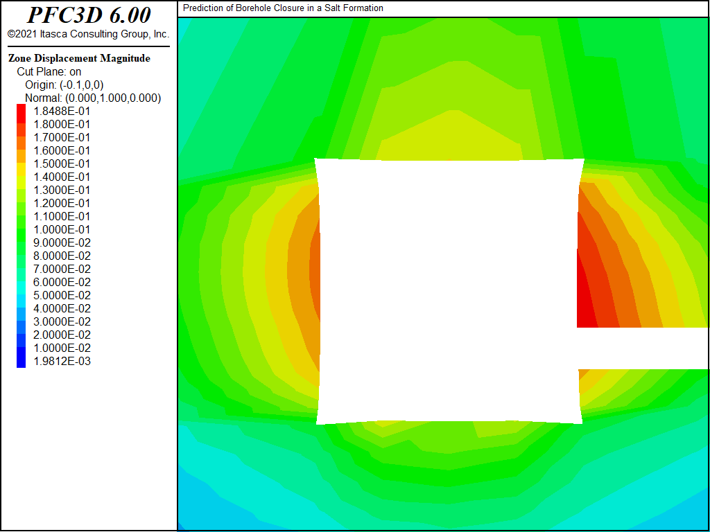Click the 1.9812E-03 minimum legend value

coord(62,361)
